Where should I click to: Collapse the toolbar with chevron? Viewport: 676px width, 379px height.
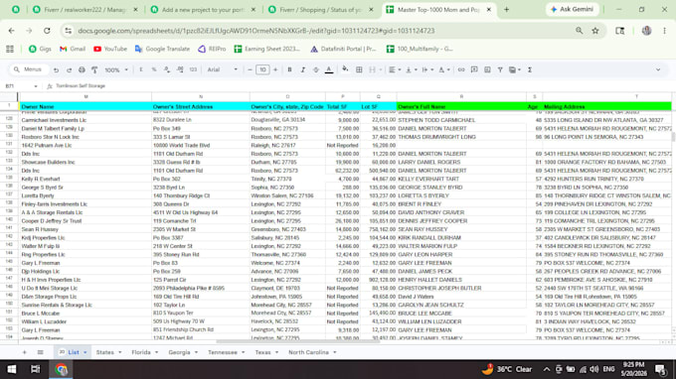coord(658,69)
